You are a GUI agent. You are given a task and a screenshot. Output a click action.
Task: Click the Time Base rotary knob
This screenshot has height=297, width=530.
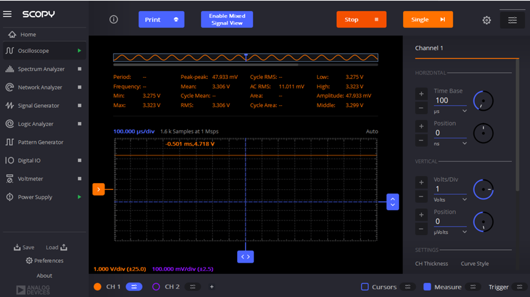click(x=483, y=100)
